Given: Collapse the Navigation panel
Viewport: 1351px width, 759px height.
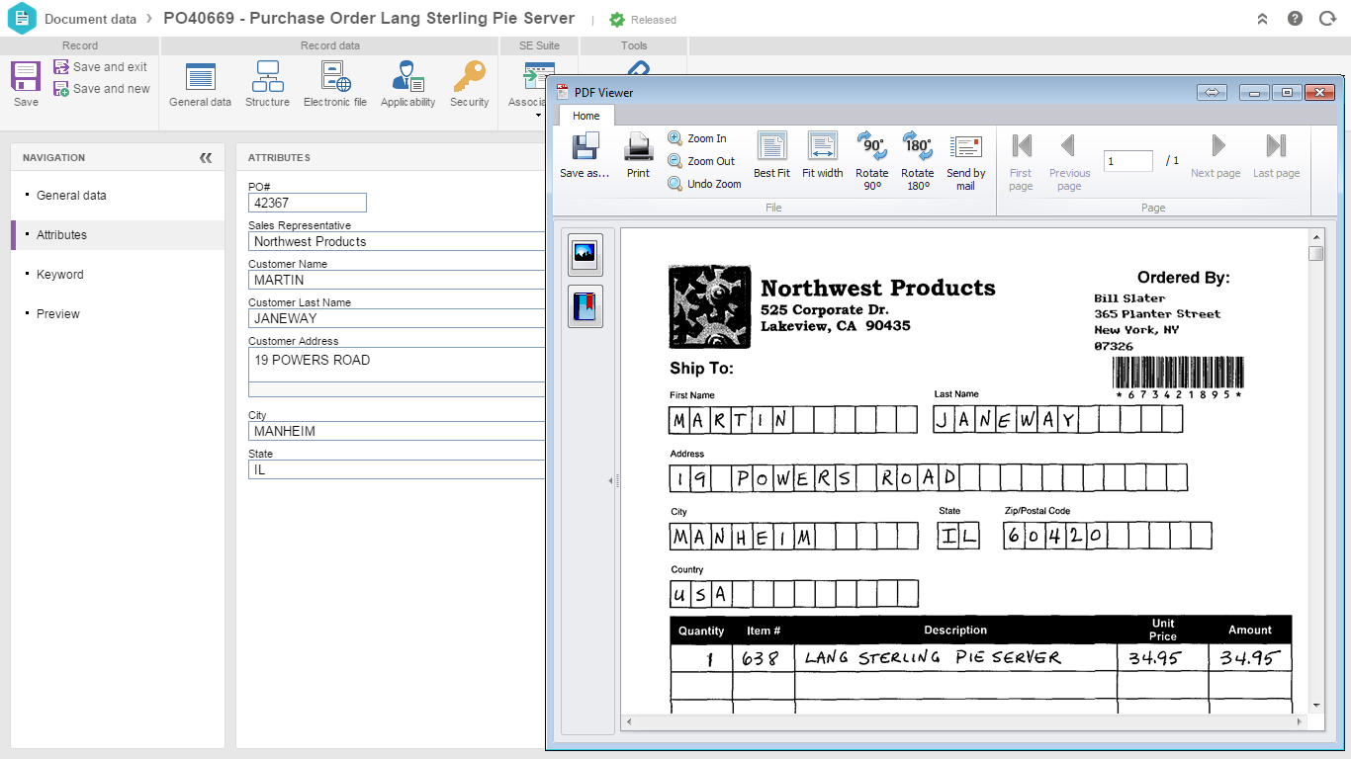Looking at the screenshot, I should [x=206, y=157].
